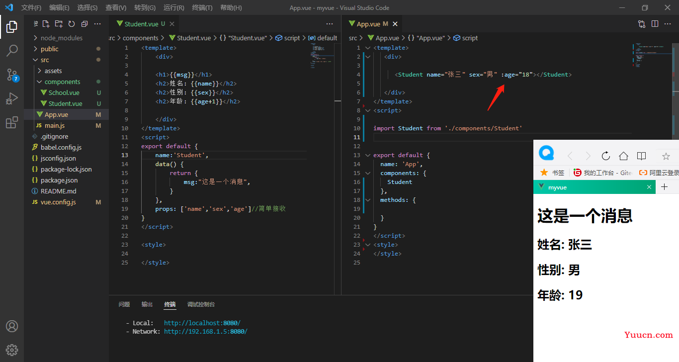Open More Actions for right editor group
The height and width of the screenshot is (362, 679).
[x=668, y=24]
